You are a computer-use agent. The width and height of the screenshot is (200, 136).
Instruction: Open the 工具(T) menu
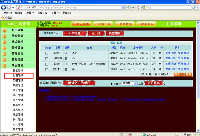click(55, 13)
